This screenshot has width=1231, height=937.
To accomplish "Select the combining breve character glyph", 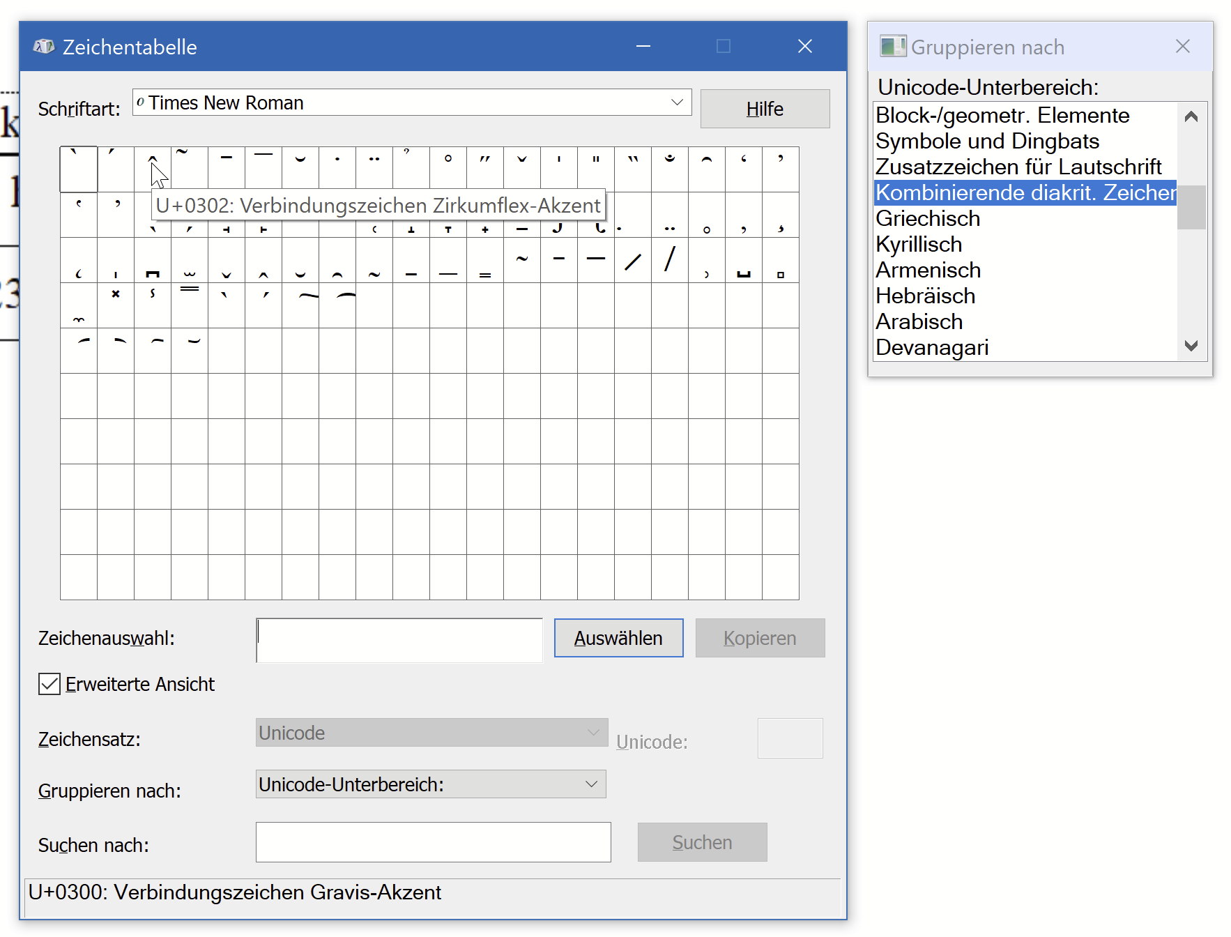I will click(x=300, y=169).
